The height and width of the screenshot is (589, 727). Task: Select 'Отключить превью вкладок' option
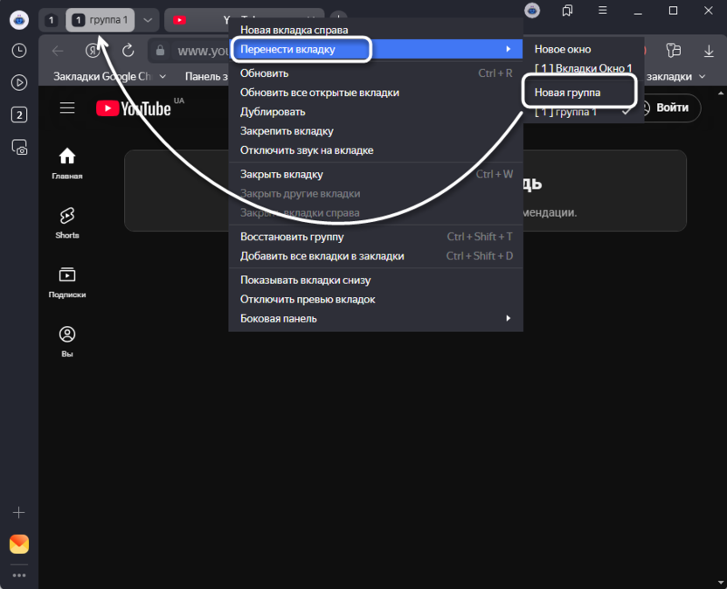tap(376, 300)
